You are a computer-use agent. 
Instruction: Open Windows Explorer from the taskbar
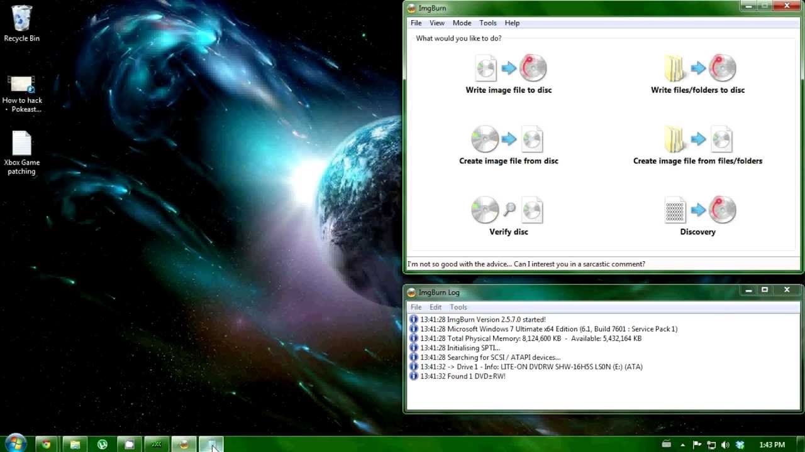[75, 444]
